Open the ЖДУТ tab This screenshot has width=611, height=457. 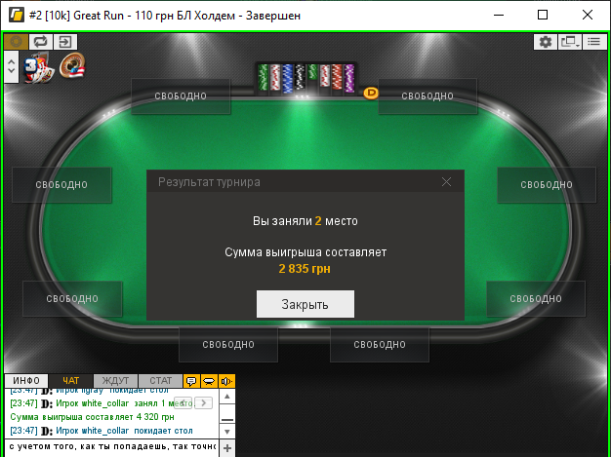pyautogui.click(x=115, y=381)
